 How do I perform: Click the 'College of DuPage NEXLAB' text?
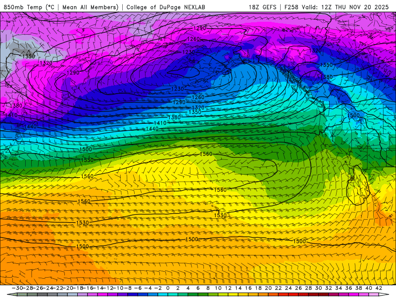[x=166, y=7]
